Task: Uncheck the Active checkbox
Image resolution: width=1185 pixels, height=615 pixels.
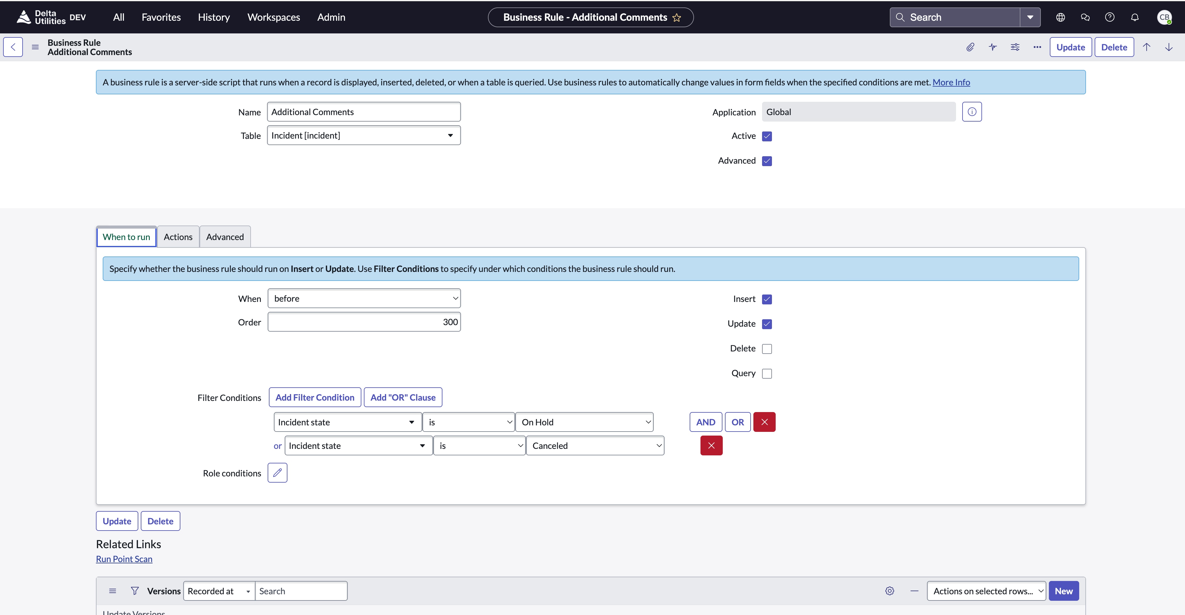Action: (767, 136)
